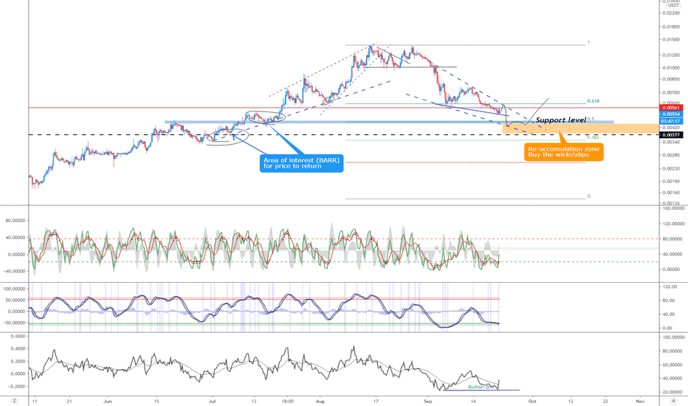688x406 pixels.
Task: Click the 0.01800 price scale value
Action: (671, 27)
